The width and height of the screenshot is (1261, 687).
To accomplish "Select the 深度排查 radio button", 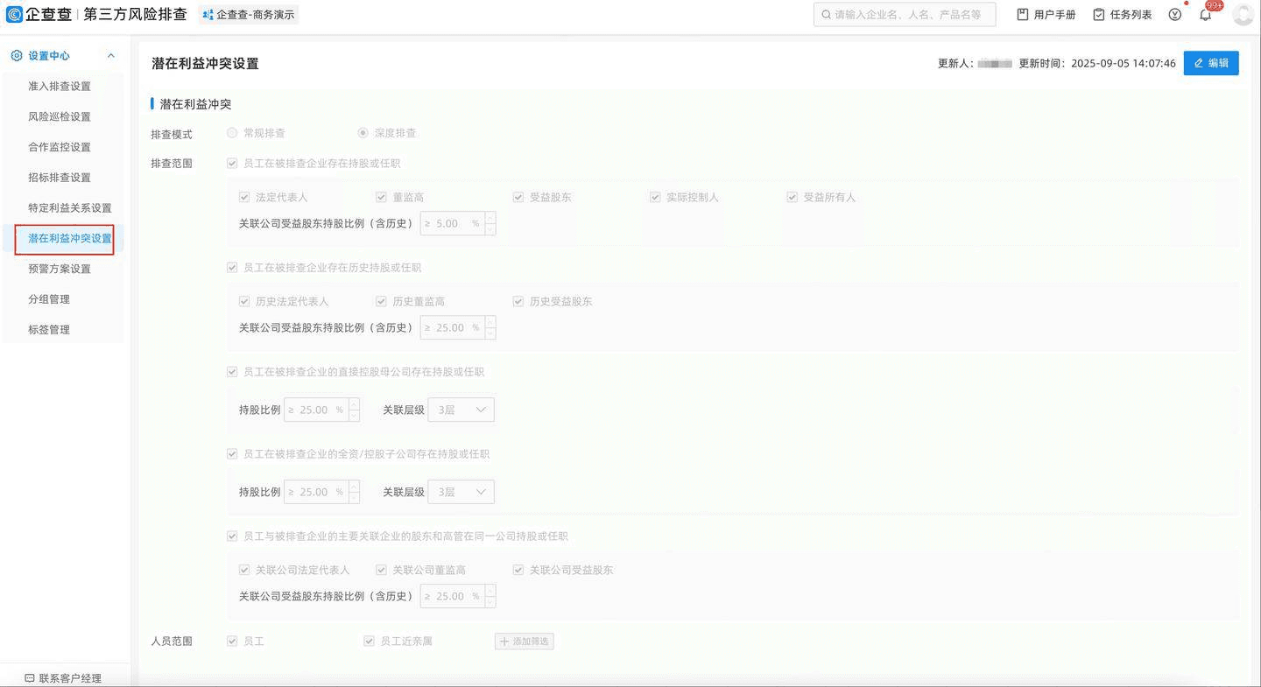I will 363,133.
